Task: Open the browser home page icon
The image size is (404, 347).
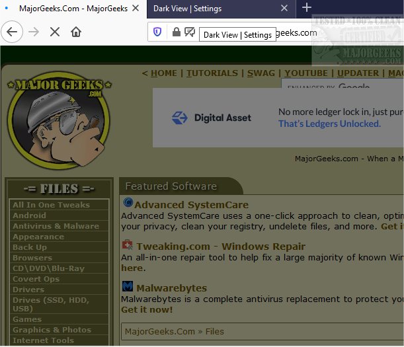Action: 76,32
